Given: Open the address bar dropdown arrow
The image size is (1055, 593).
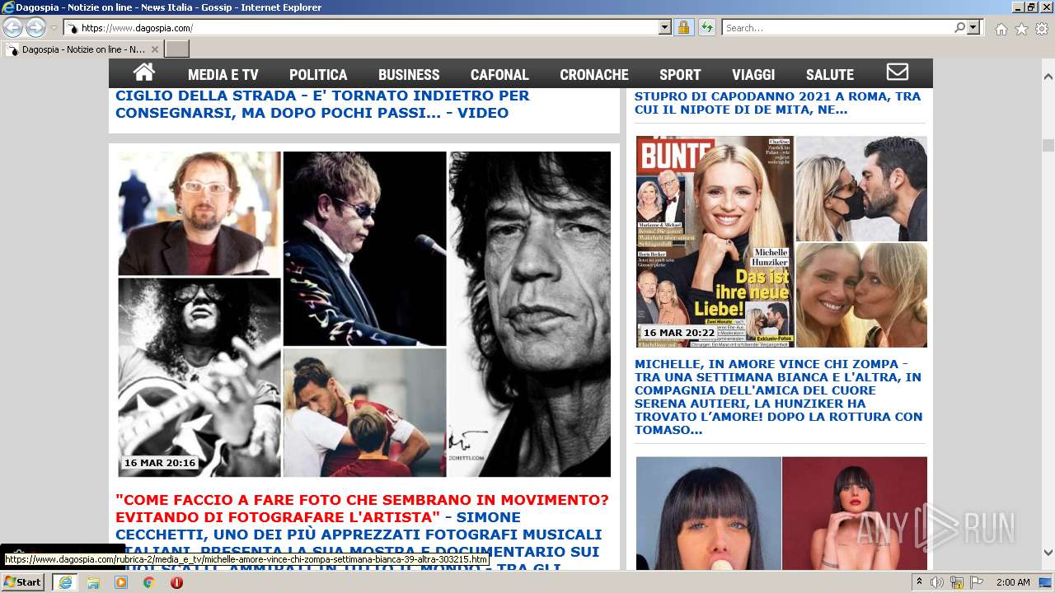Looking at the screenshot, I should [x=665, y=28].
